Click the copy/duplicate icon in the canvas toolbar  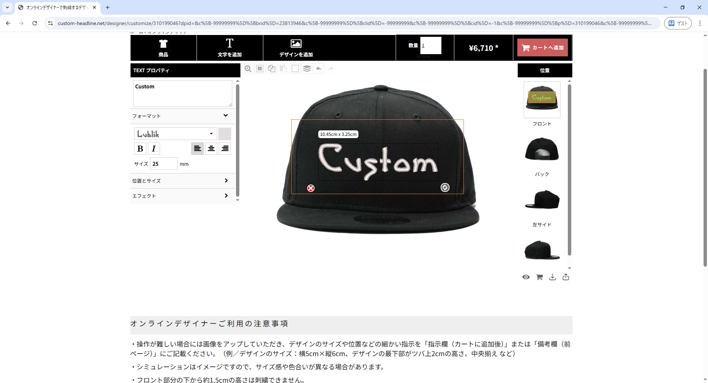point(272,69)
